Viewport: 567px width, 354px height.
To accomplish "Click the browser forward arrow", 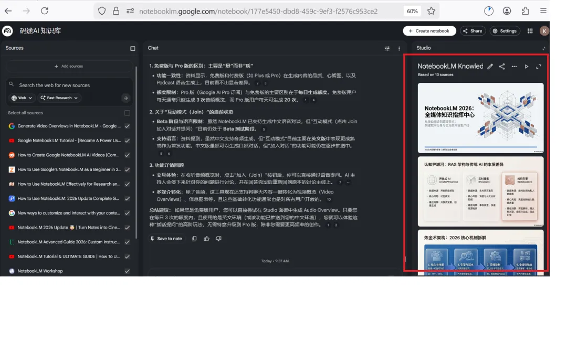I will click(26, 11).
